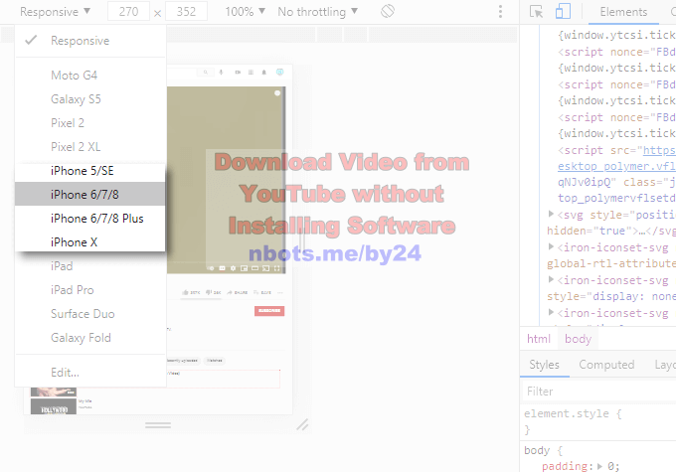676x472 pixels.
Task: Choose Pixel 2 XL from the device list
Action: pyautogui.click(x=90, y=147)
